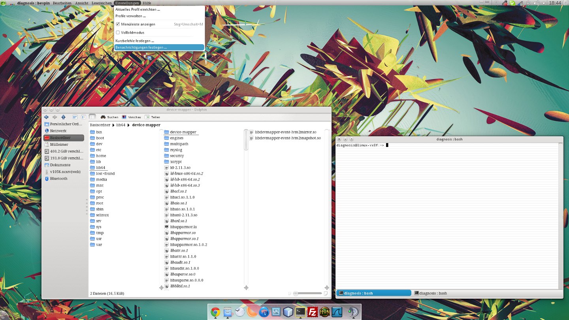The width and height of the screenshot is (569, 320).
Task: Open the terminal icon in the dock
Action: 301,312
